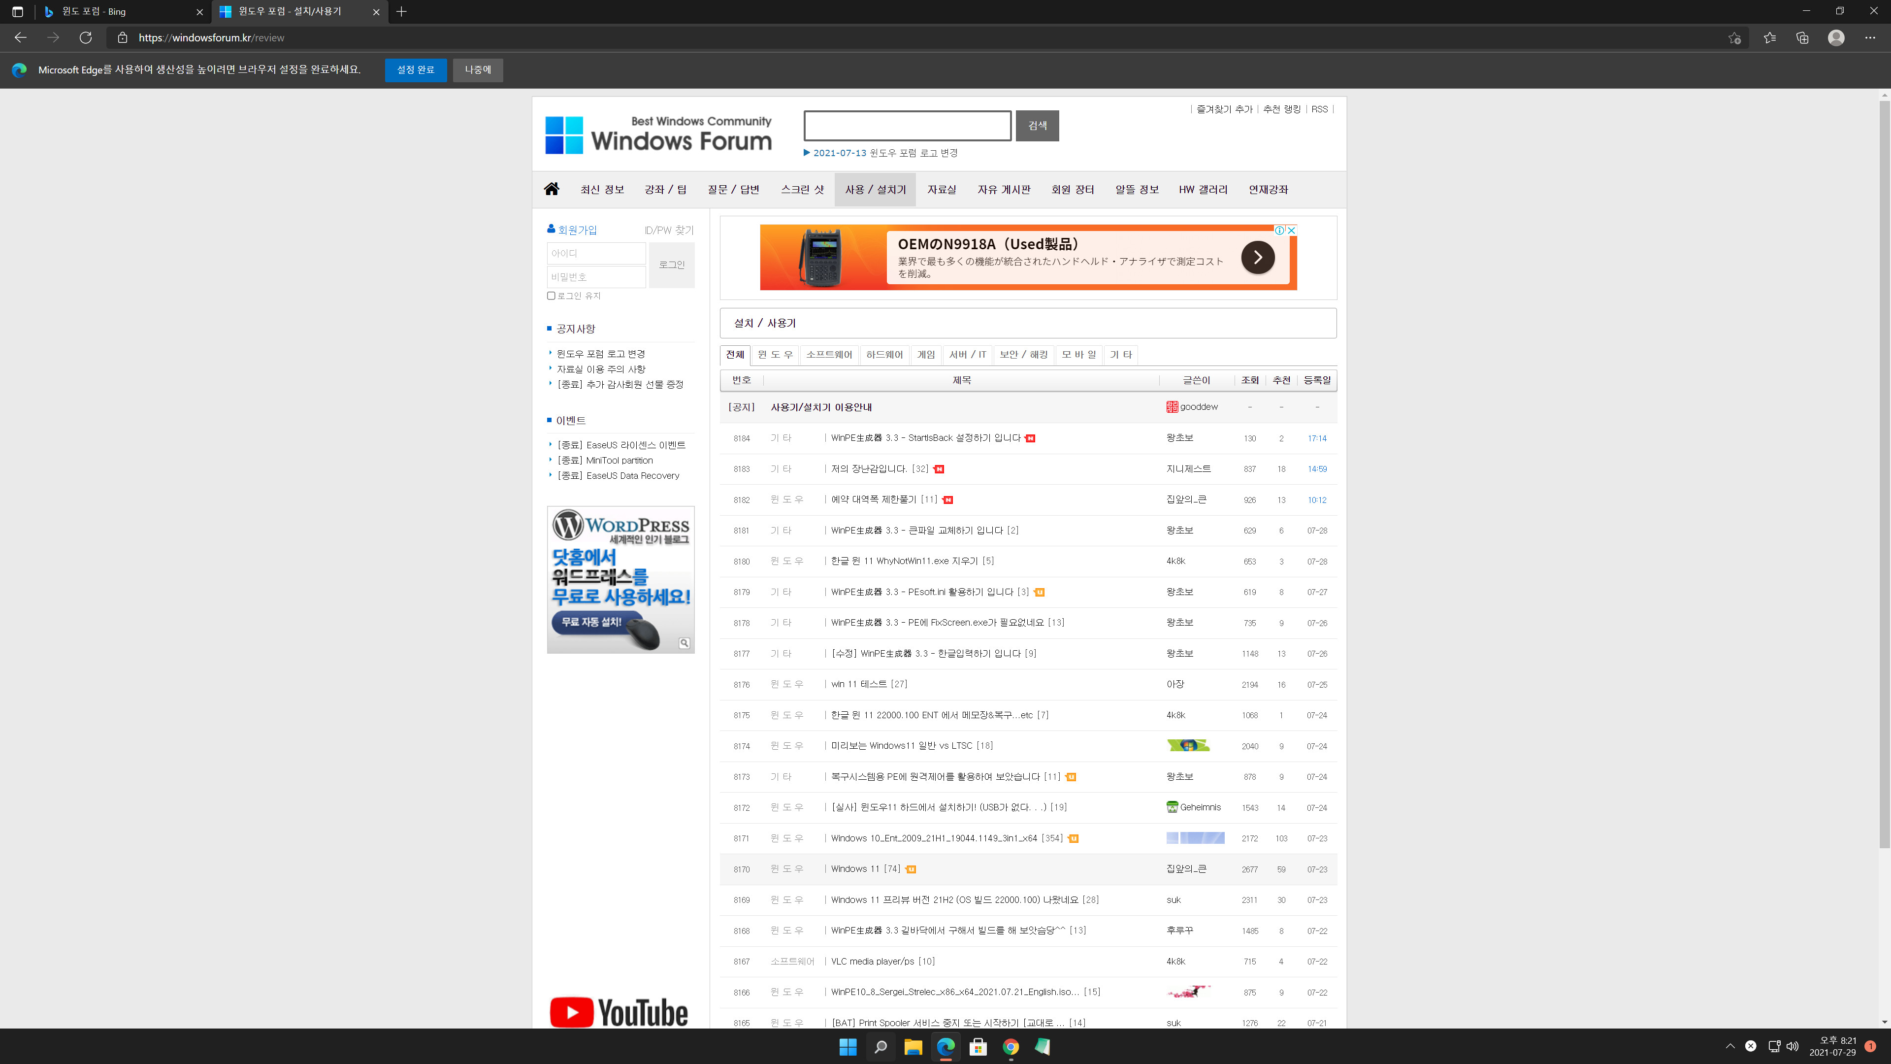Show hidden tray icons chevron
The height and width of the screenshot is (1064, 1891).
(1730, 1046)
